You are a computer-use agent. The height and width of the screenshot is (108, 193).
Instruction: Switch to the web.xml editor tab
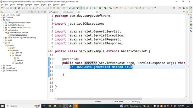(54, 12)
